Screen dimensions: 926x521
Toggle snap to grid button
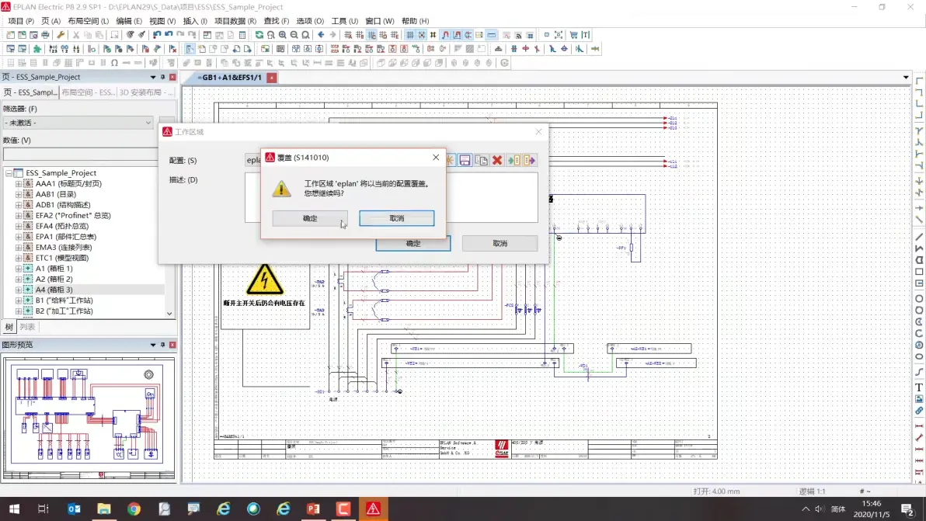(x=422, y=35)
